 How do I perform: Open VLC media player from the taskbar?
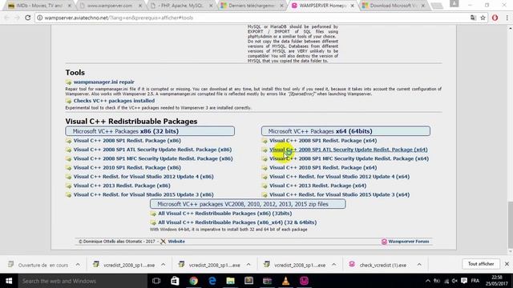click(x=286, y=281)
